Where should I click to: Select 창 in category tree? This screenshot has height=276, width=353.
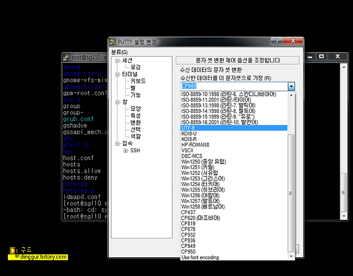[x=125, y=102]
